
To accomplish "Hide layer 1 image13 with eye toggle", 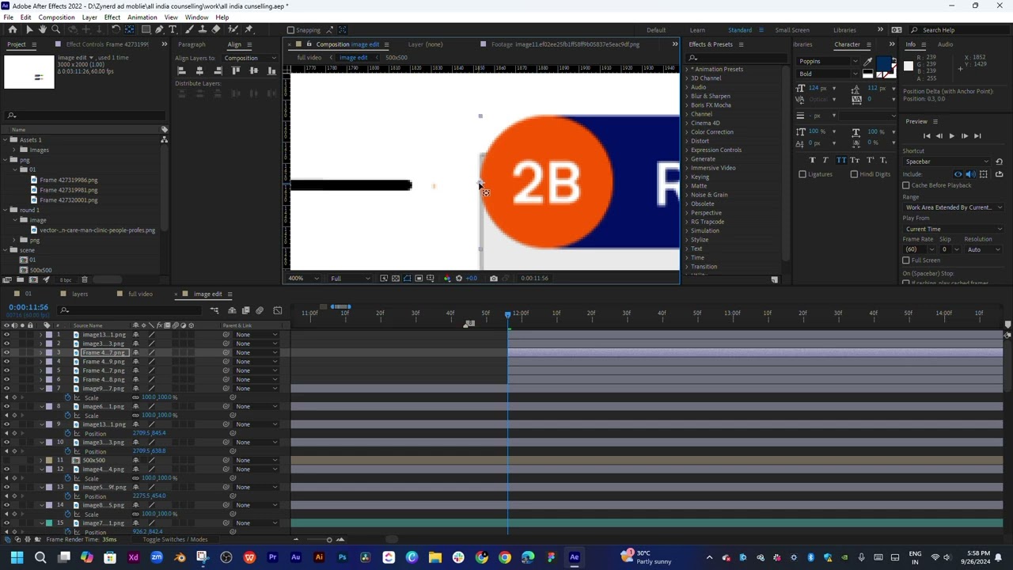I will tap(6, 335).
